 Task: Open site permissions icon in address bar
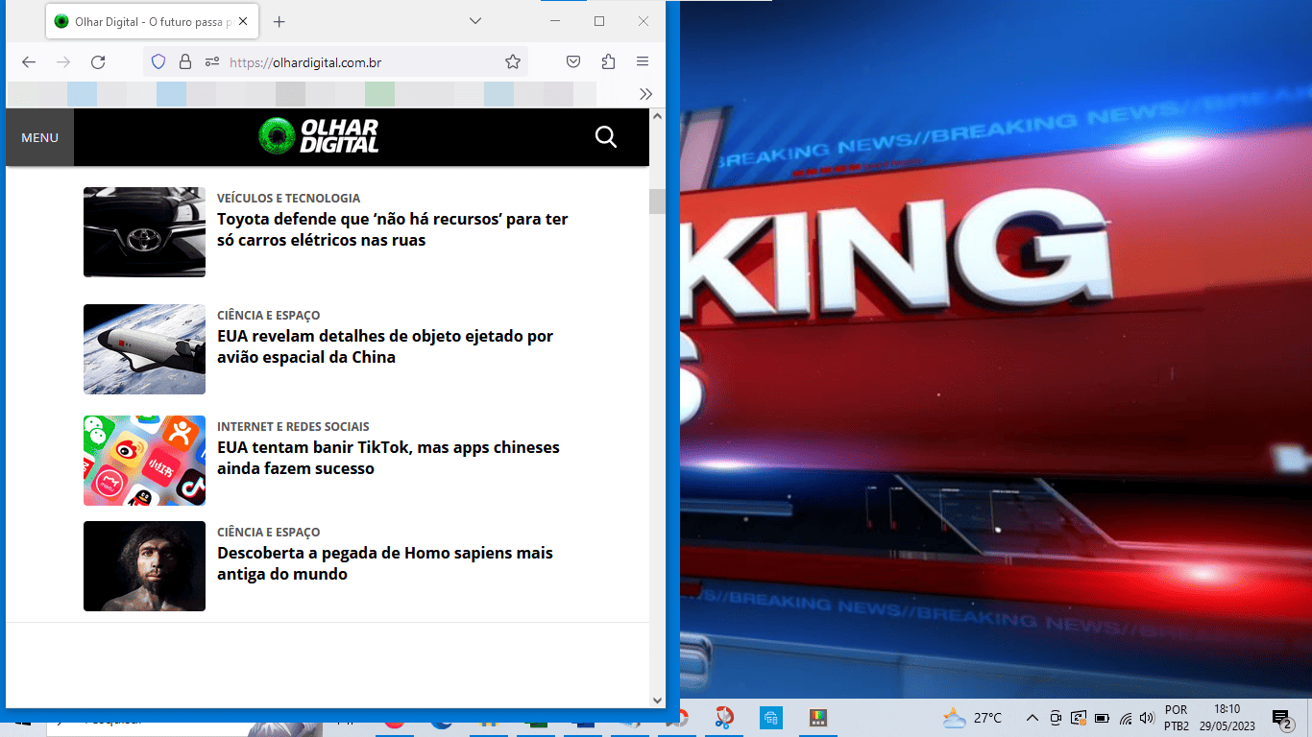coord(212,62)
